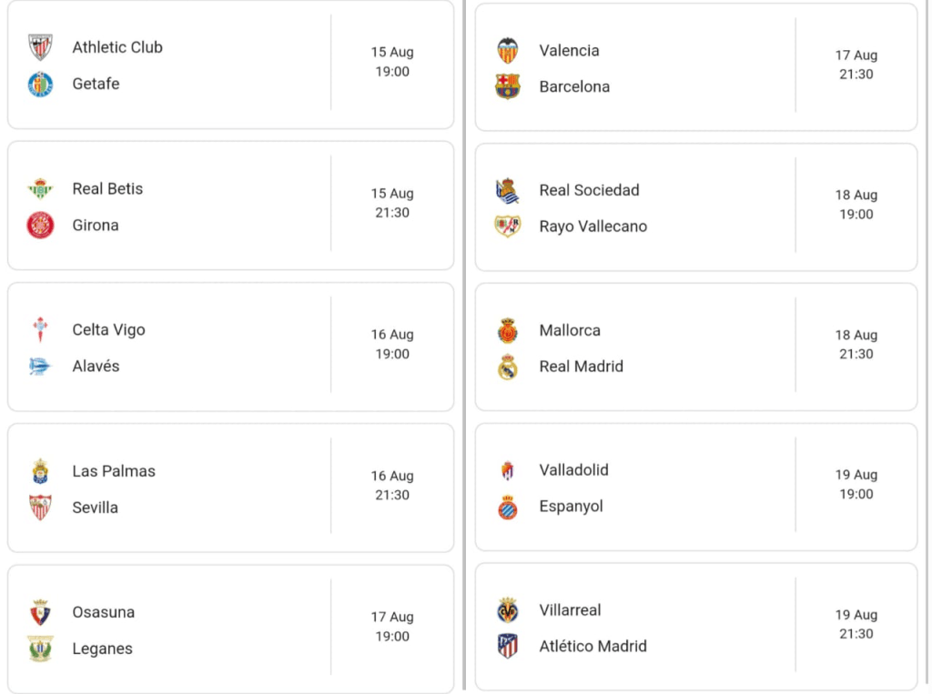The height and width of the screenshot is (694, 932).
Task: Click the Atlético Madrid shield icon
Action: coord(507,647)
